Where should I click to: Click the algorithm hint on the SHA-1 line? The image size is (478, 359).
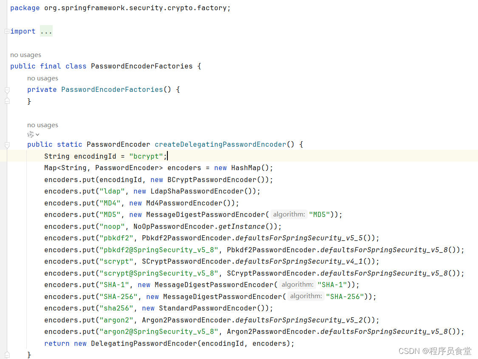pyautogui.click(x=297, y=285)
